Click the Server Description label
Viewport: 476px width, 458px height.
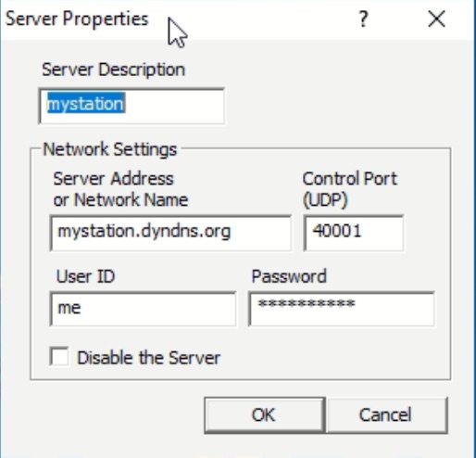click(x=113, y=70)
